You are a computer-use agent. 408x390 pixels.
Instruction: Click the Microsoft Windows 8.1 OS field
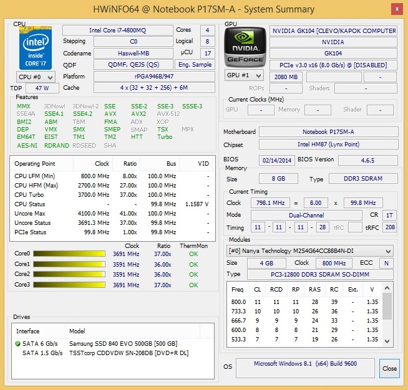pos(305,368)
